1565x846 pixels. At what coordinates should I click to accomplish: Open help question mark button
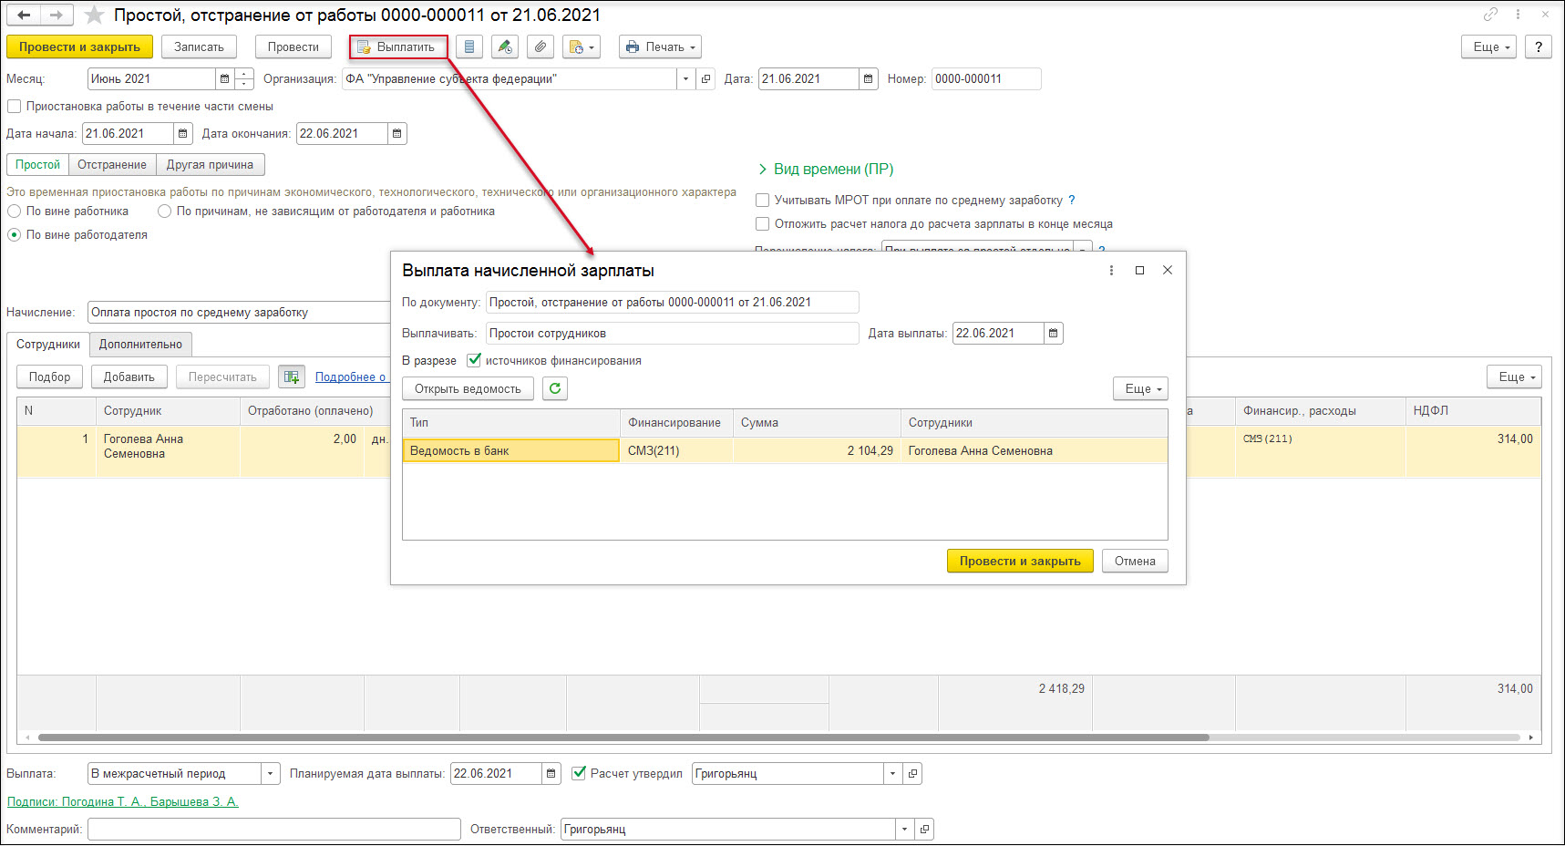point(1539,46)
